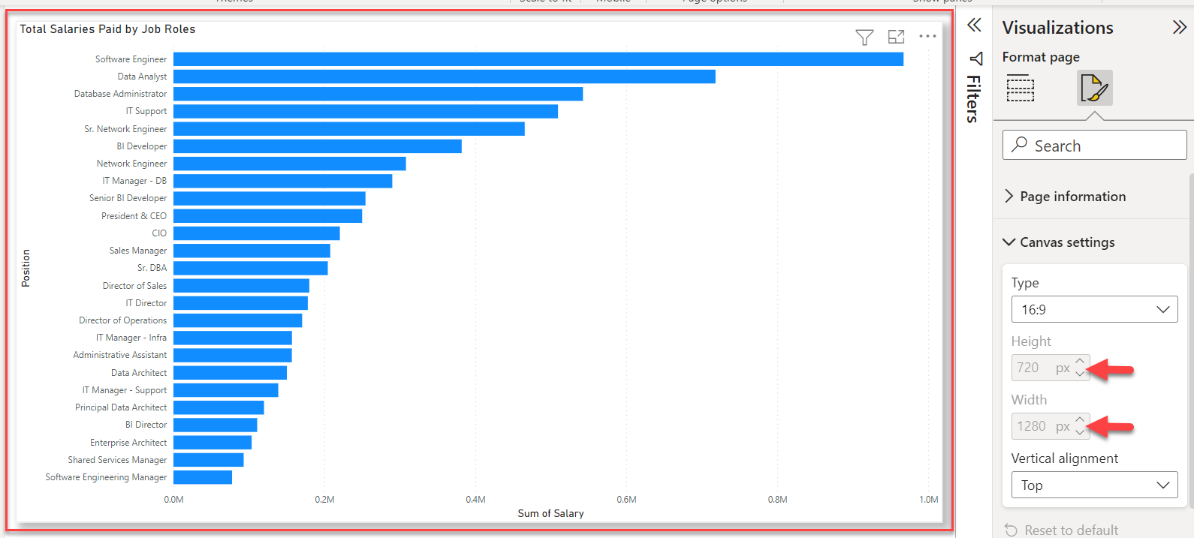1194x538 pixels.
Task: Select the IT Support bar
Action: click(x=366, y=111)
